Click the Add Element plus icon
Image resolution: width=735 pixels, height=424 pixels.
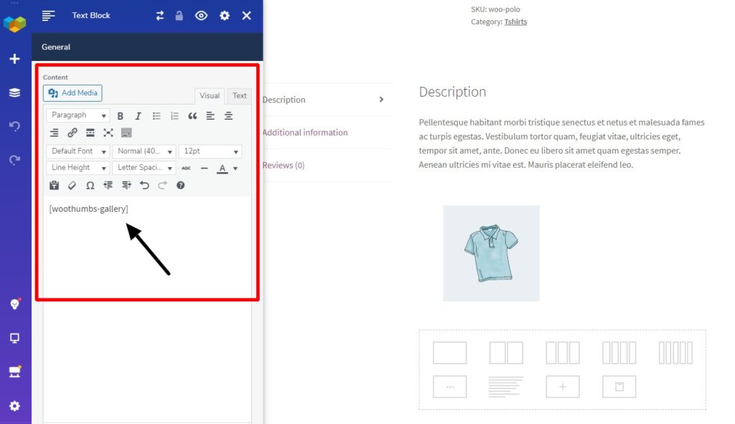(14, 59)
